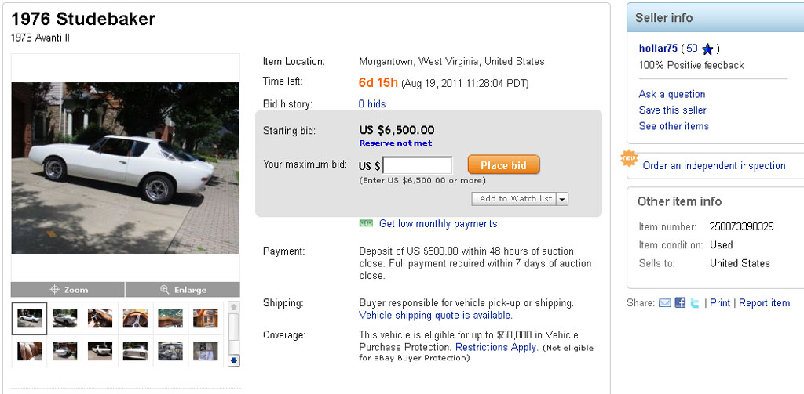Click the seller's blue feedback star

pyautogui.click(x=707, y=49)
